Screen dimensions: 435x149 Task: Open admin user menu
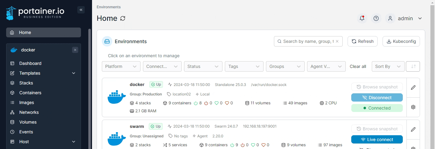[x=405, y=18]
